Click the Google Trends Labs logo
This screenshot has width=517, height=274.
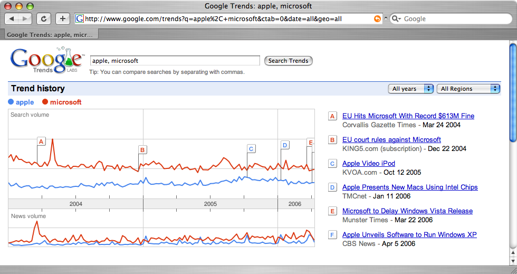46,60
